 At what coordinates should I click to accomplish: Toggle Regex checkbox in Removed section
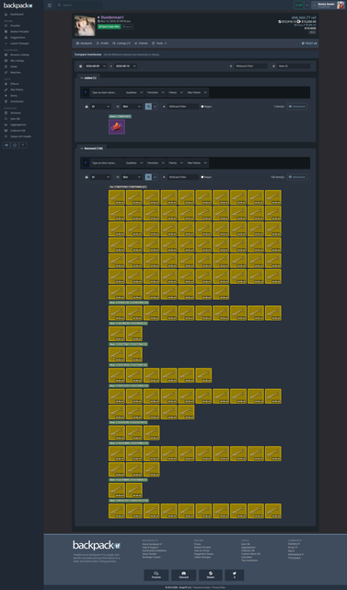coord(202,177)
